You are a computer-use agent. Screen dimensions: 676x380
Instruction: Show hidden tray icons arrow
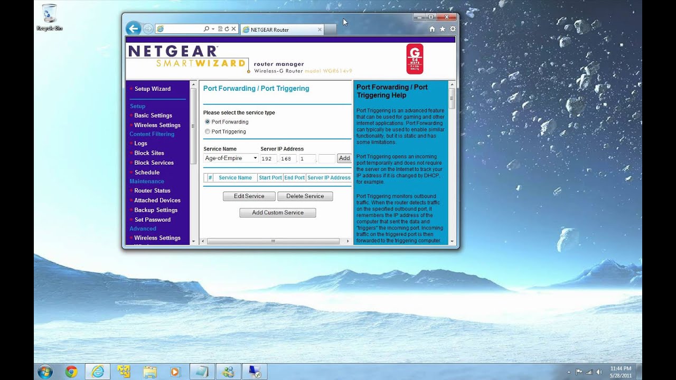[569, 372]
